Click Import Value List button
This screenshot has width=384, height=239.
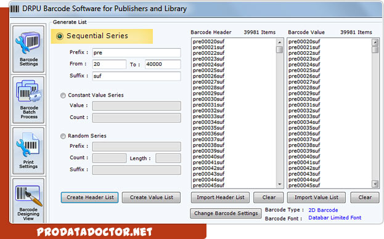tap(316, 197)
